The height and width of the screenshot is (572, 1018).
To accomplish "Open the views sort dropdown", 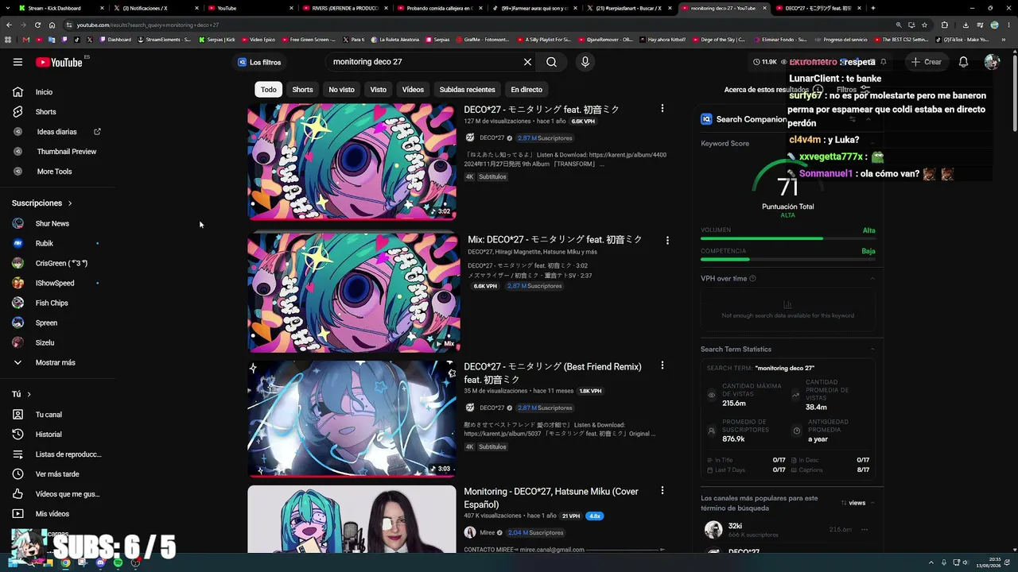I will click(x=853, y=503).
